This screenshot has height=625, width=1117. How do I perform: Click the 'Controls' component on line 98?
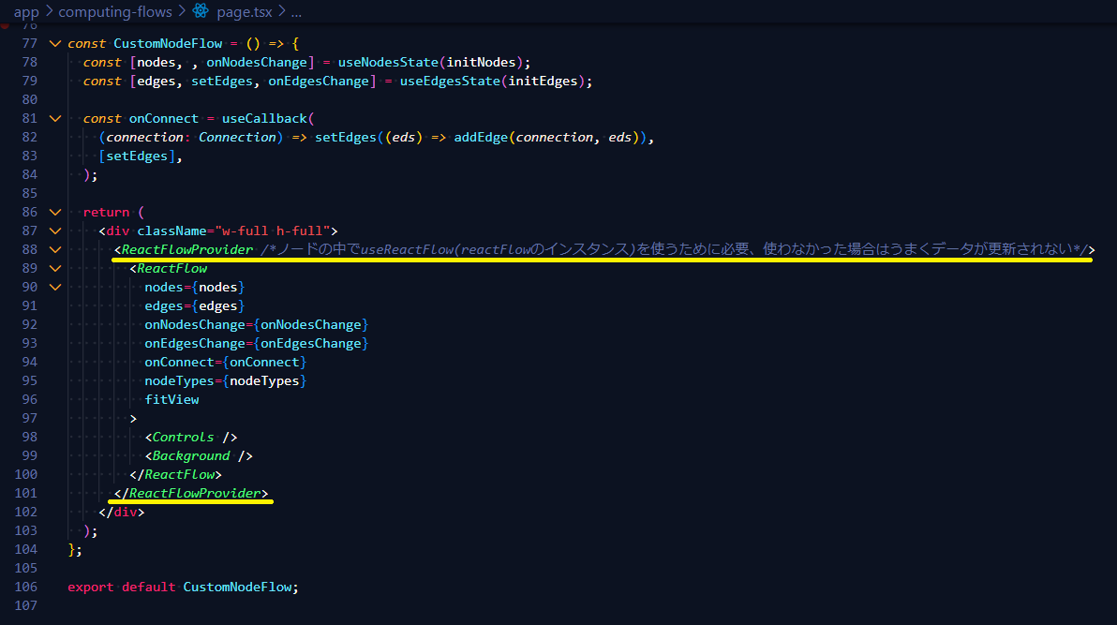pos(183,437)
